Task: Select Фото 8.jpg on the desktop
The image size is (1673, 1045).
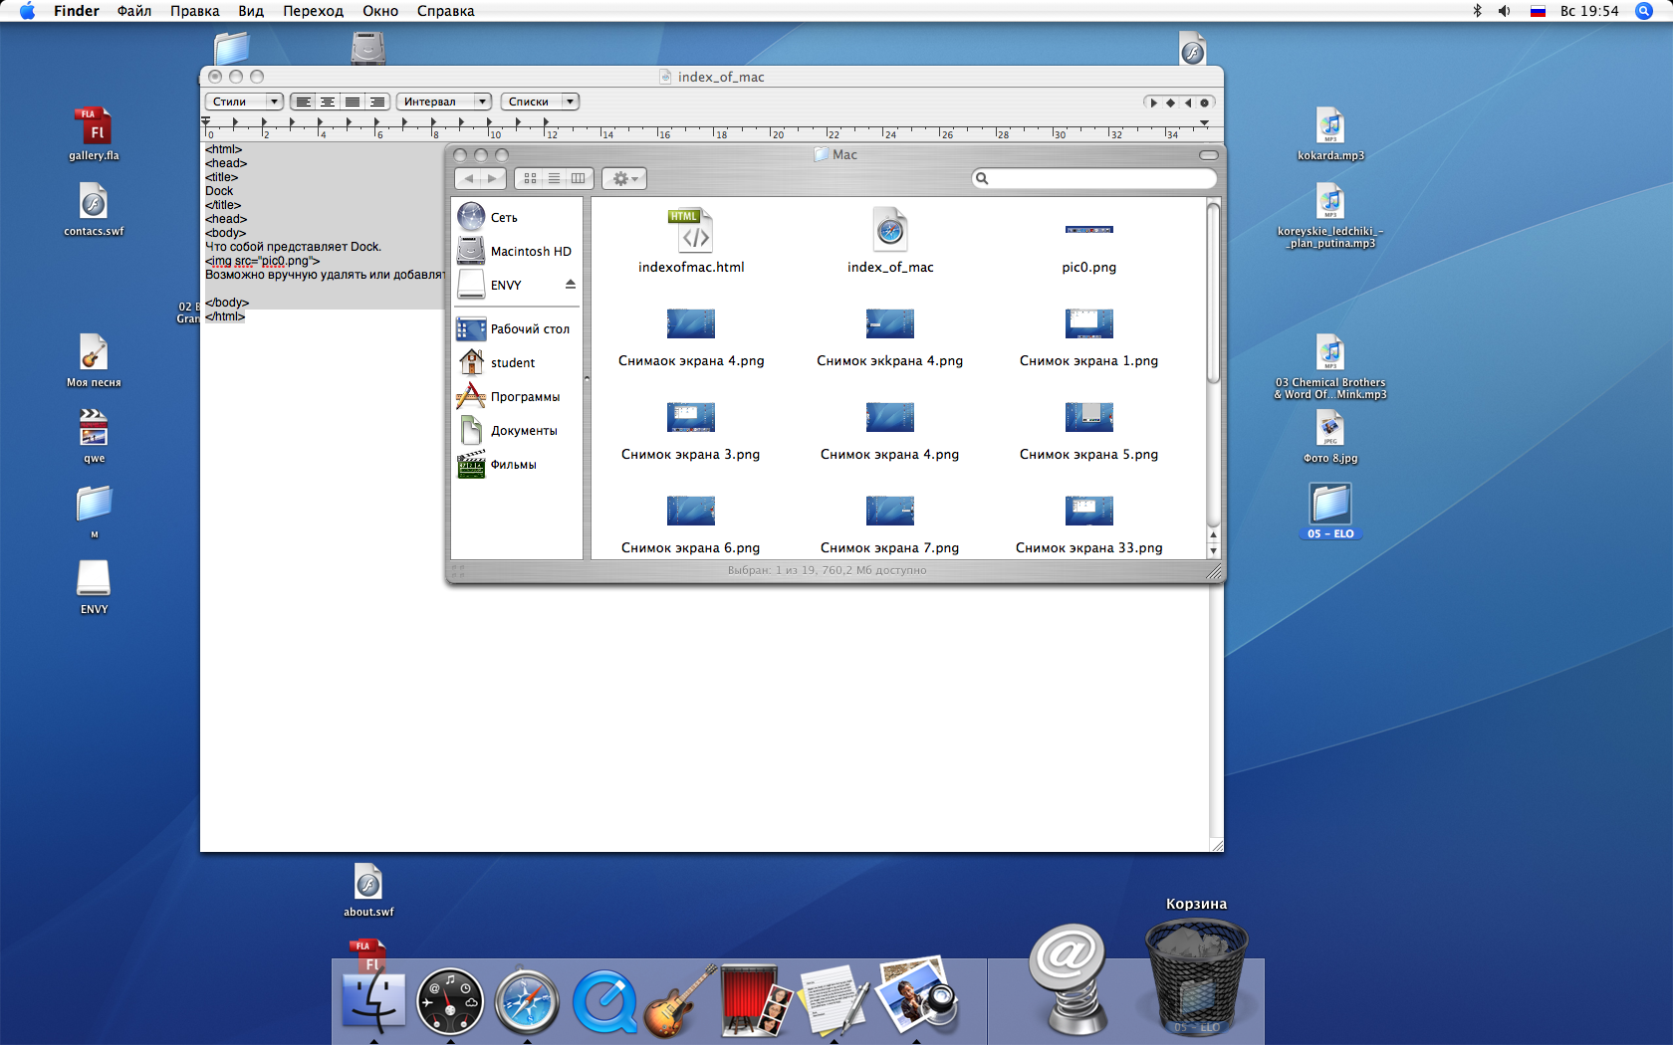Action: (x=1330, y=437)
